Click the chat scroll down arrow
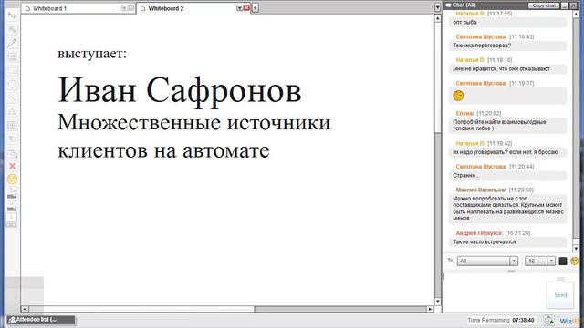The image size is (584, 328). point(576,249)
